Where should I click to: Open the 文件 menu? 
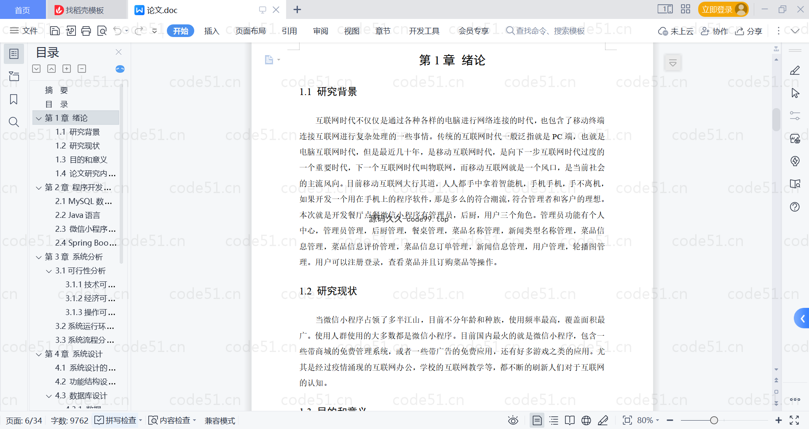[x=24, y=31]
